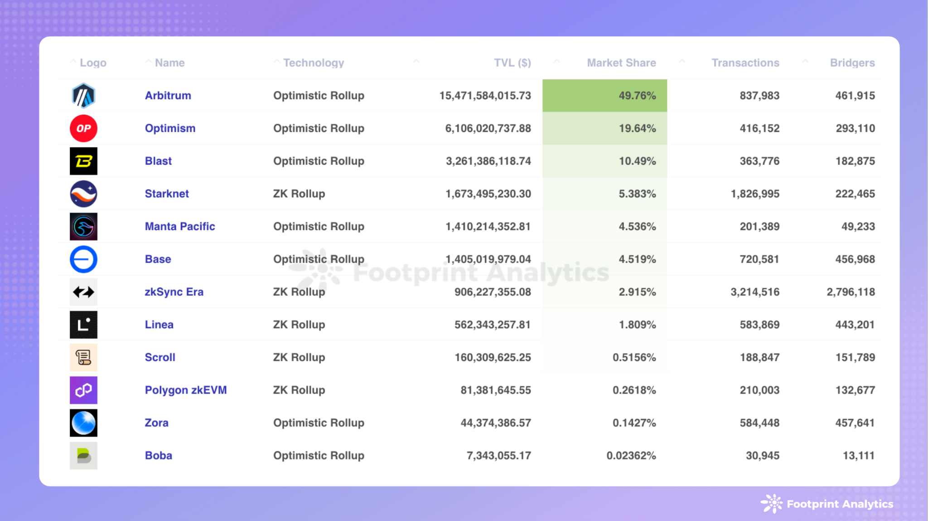928x521 pixels.
Task: Click the Arbitrum logo icon
Action: (x=83, y=96)
